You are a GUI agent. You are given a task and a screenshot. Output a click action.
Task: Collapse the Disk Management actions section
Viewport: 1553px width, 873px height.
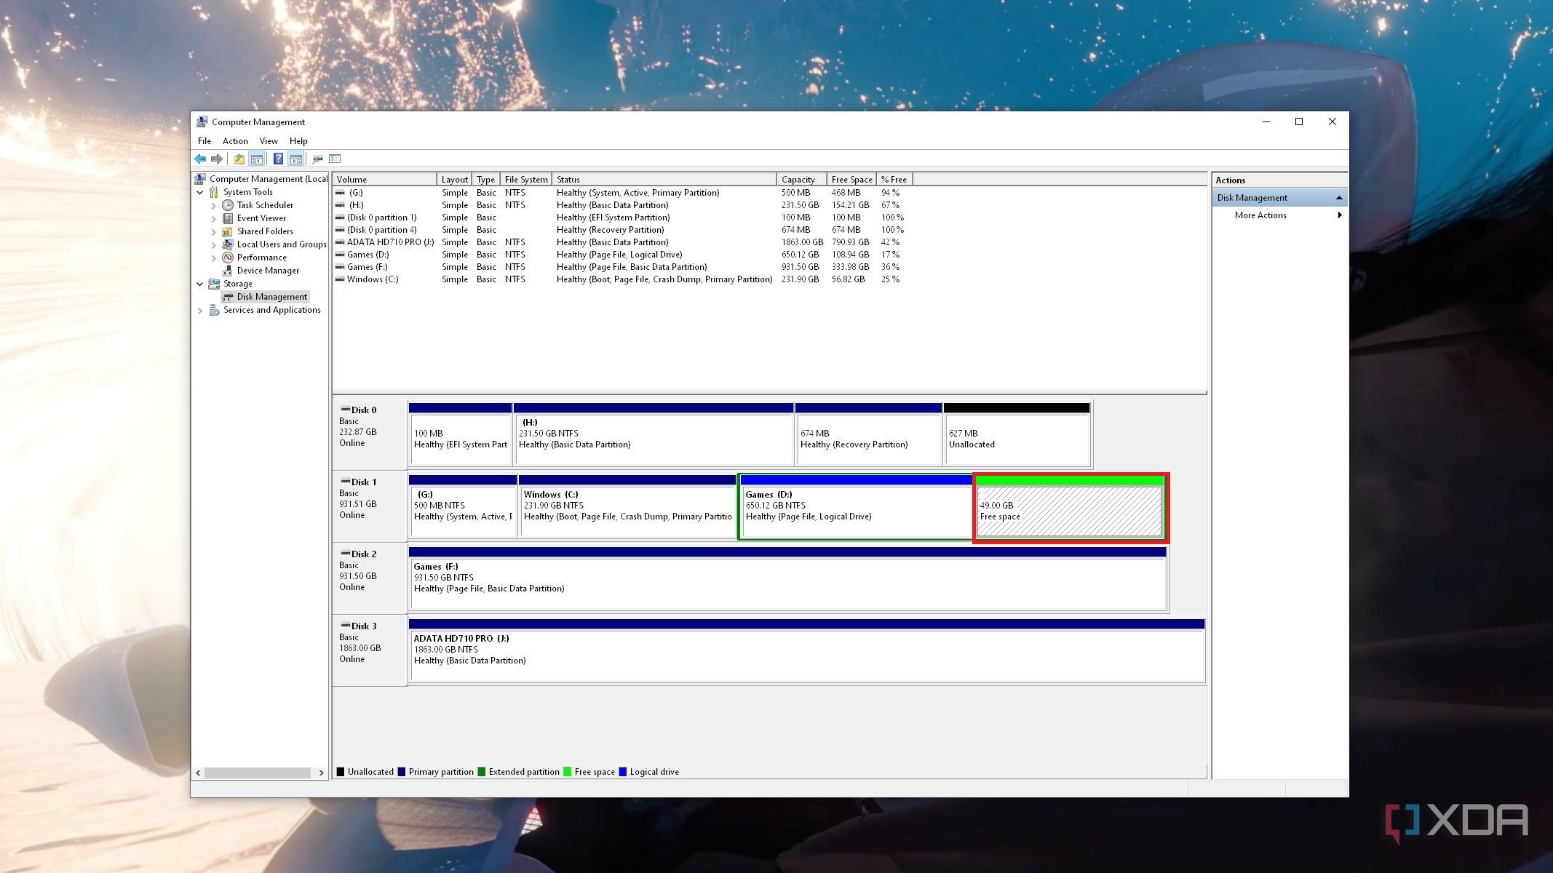pos(1338,198)
